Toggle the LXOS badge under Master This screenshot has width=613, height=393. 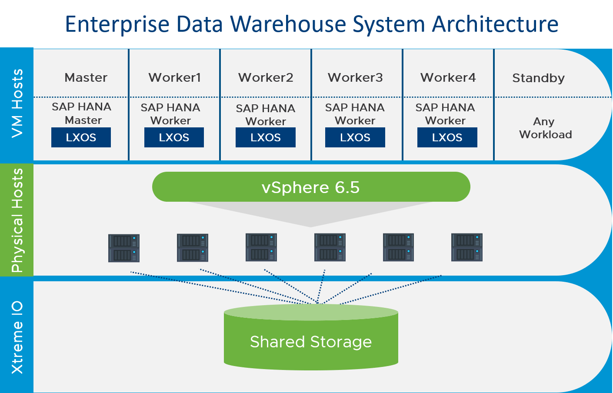81,137
